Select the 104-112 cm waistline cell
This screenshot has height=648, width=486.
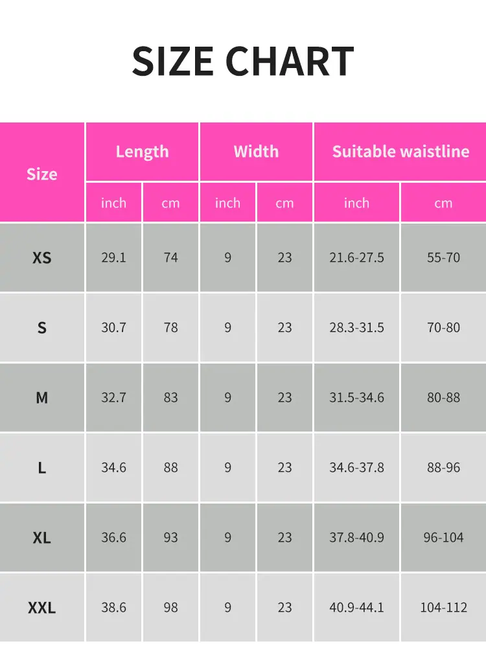[443, 608]
